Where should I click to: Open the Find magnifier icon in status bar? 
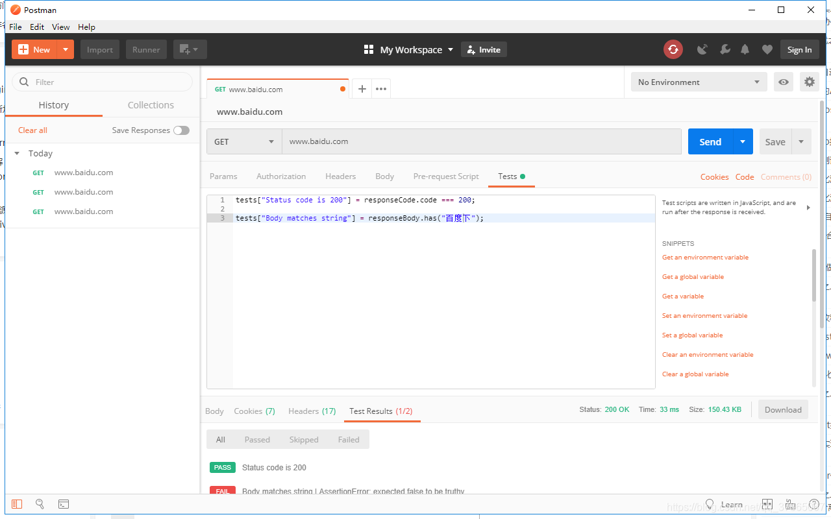40,504
